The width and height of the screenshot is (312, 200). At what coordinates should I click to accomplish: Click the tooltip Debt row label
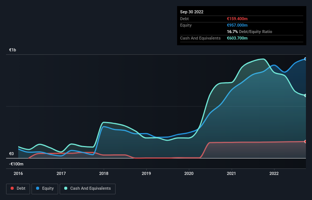pyautogui.click(x=184, y=19)
